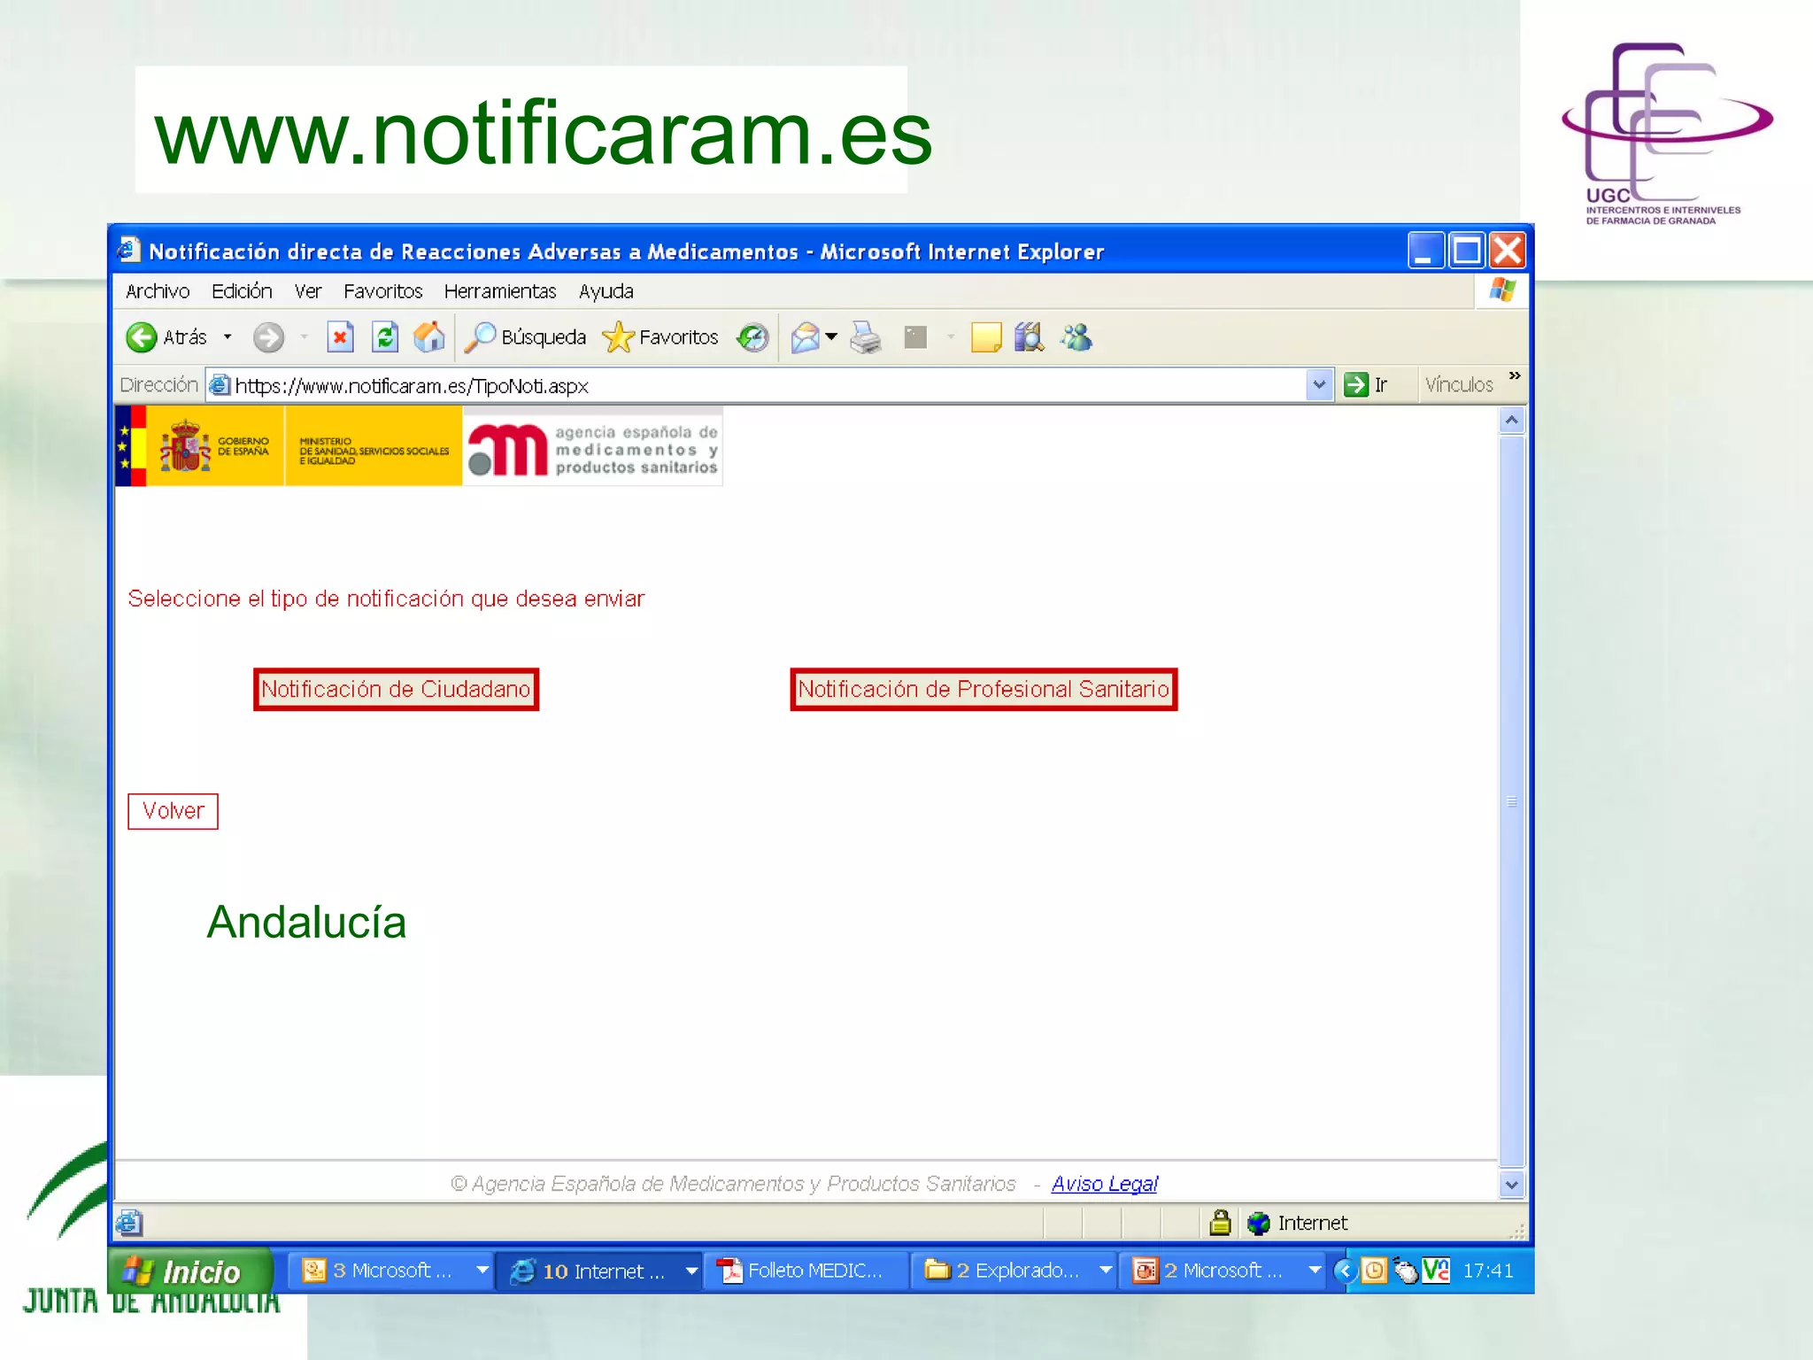
Task: Open the Aviso Legal link
Action: tap(1104, 1184)
